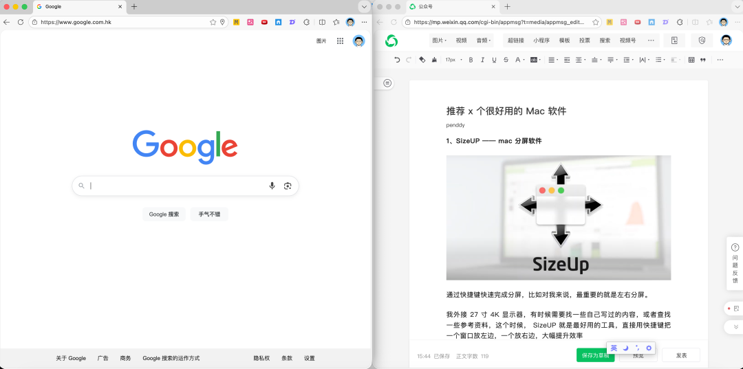The width and height of the screenshot is (743, 369).
Task: Bookmark google.com.hk with the star icon
Action: 213,22
